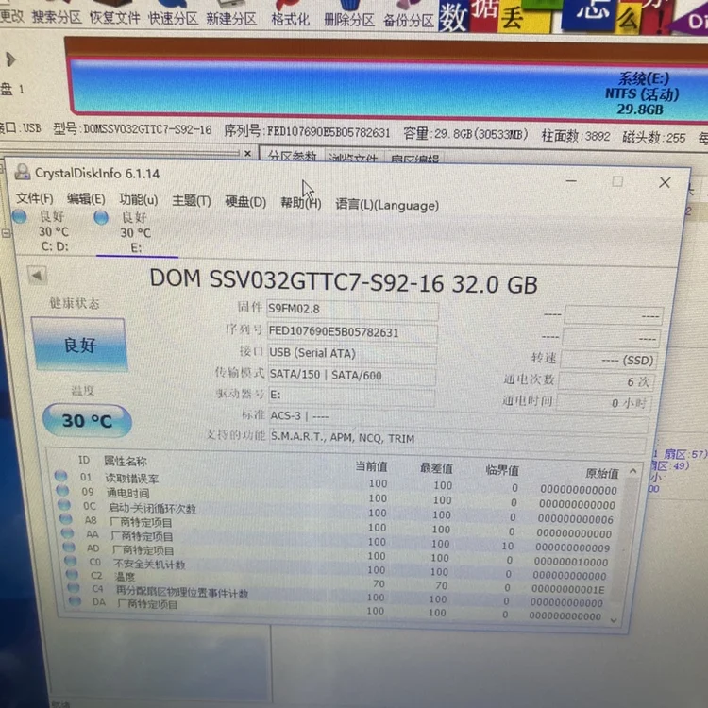
Task: Click the 属性名称 column header
Action: (x=126, y=461)
